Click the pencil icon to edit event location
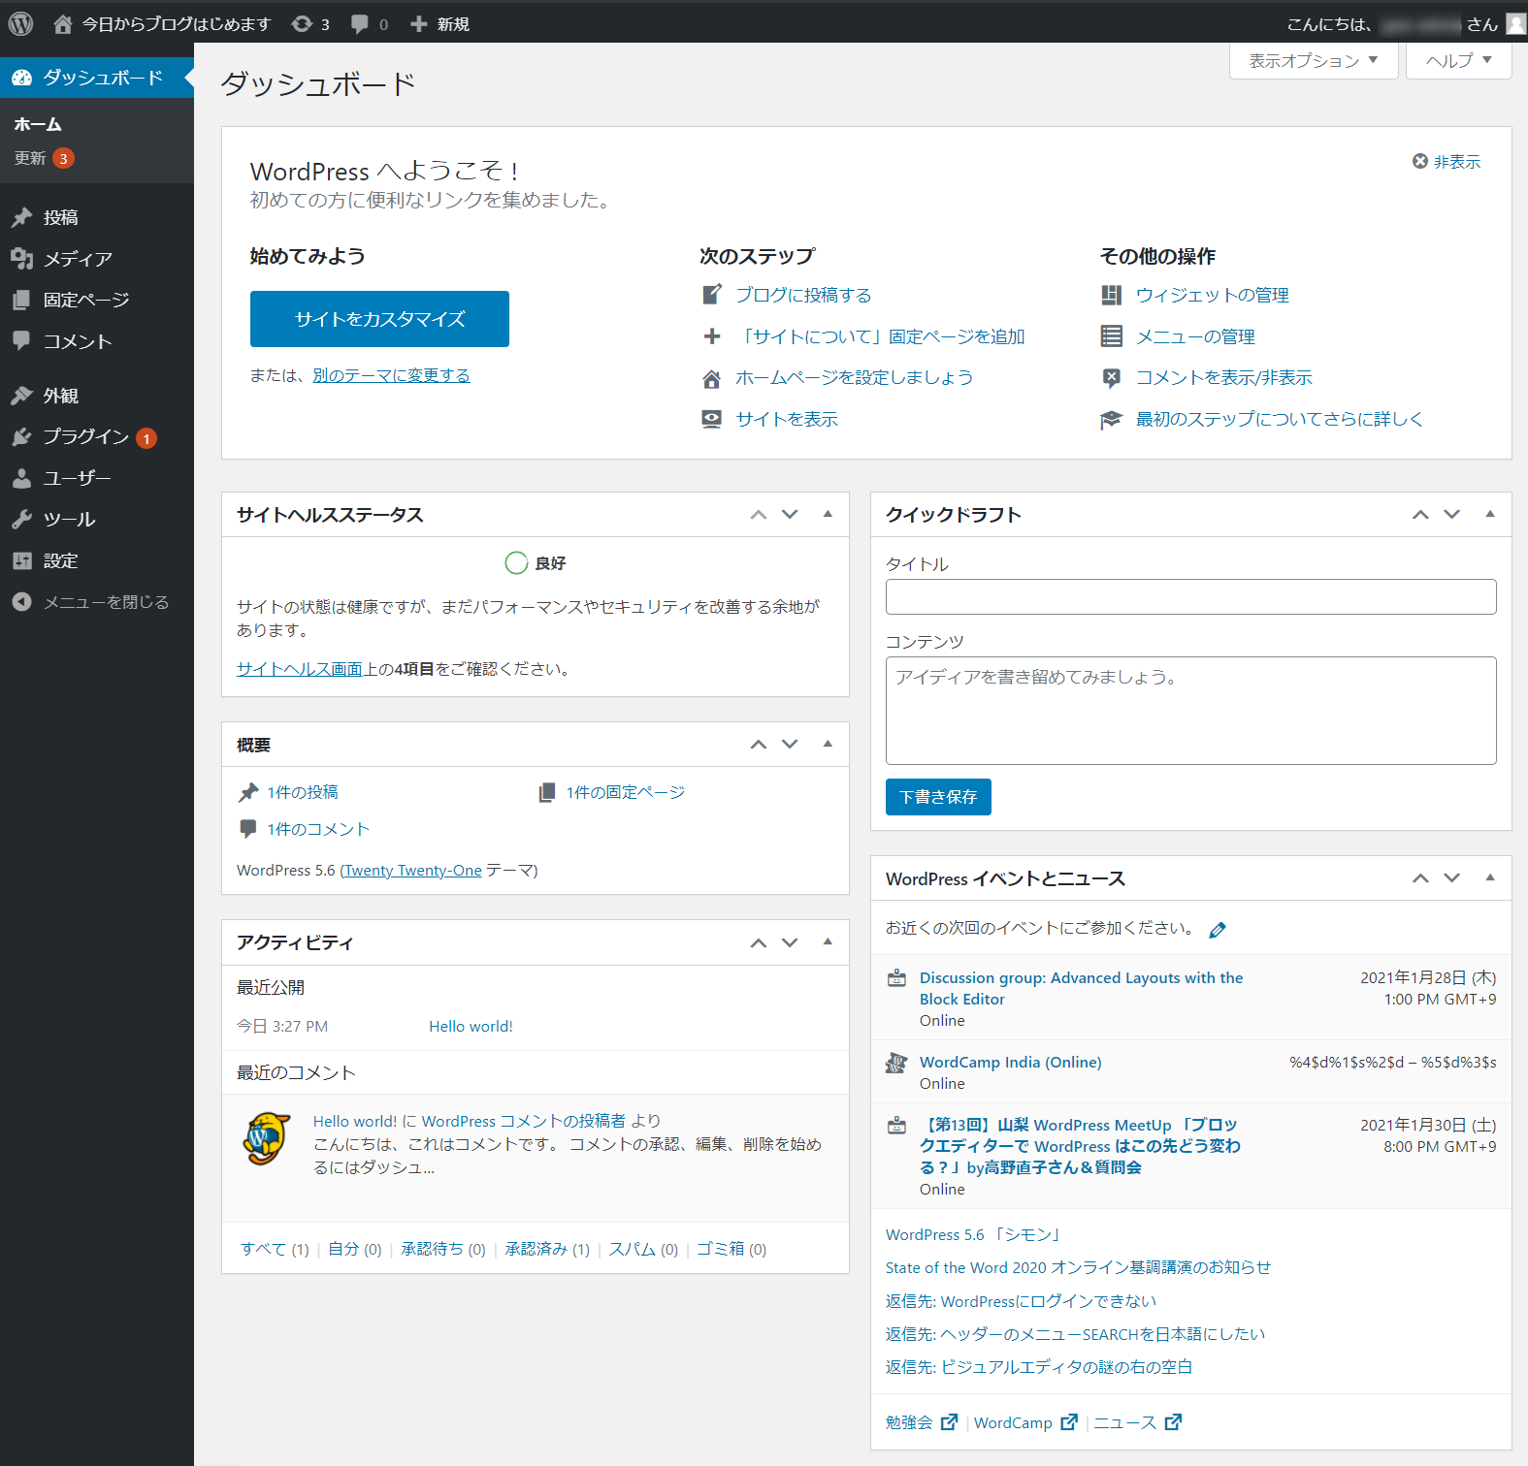This screenshot has height=1466, width=1528. click(1218, 930)
